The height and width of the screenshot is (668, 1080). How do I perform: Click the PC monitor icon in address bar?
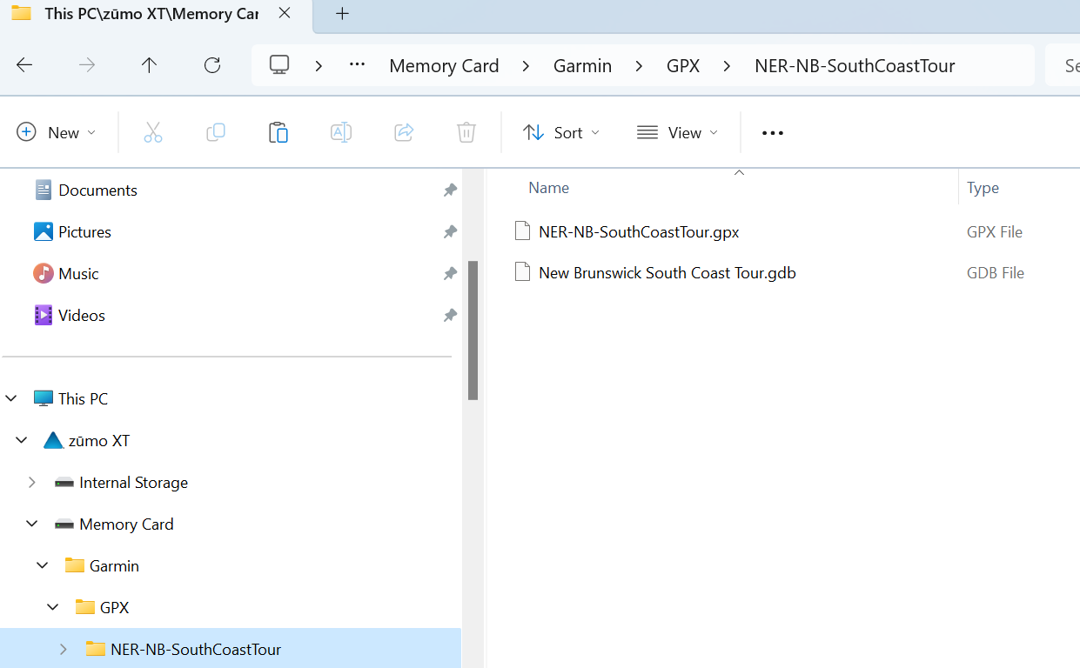(x=279, y=65)
